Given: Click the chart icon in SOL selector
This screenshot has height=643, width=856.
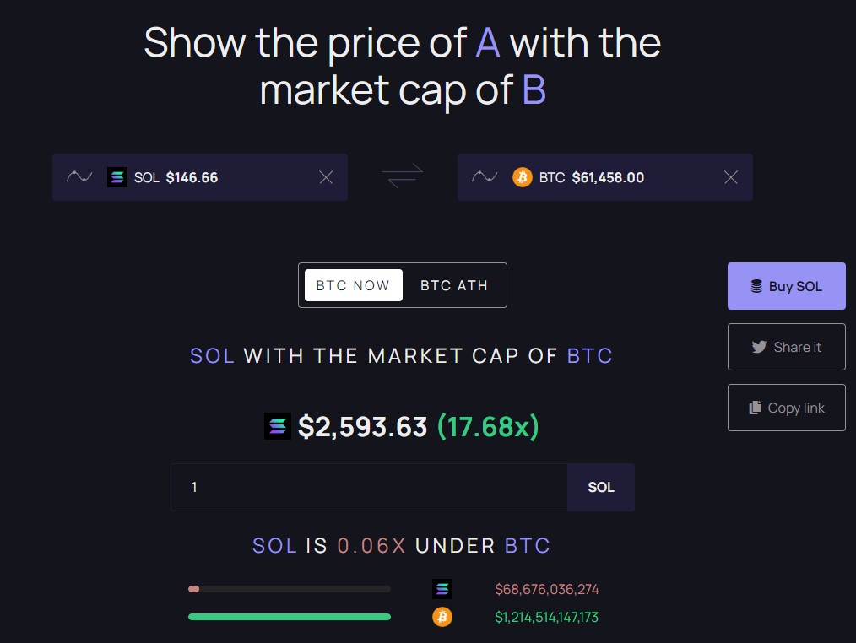Looking at the screenshot, I should (x=79, y=177).
